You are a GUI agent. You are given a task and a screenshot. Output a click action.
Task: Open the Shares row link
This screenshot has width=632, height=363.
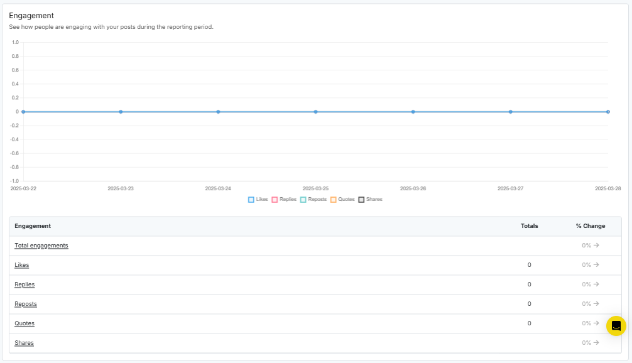tap(24, 343)
